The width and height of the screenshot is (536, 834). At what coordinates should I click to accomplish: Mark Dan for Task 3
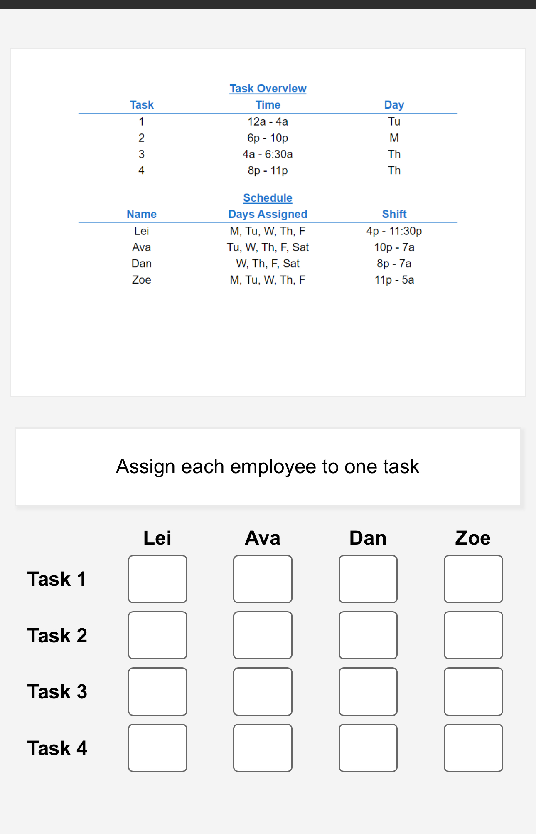368,692
